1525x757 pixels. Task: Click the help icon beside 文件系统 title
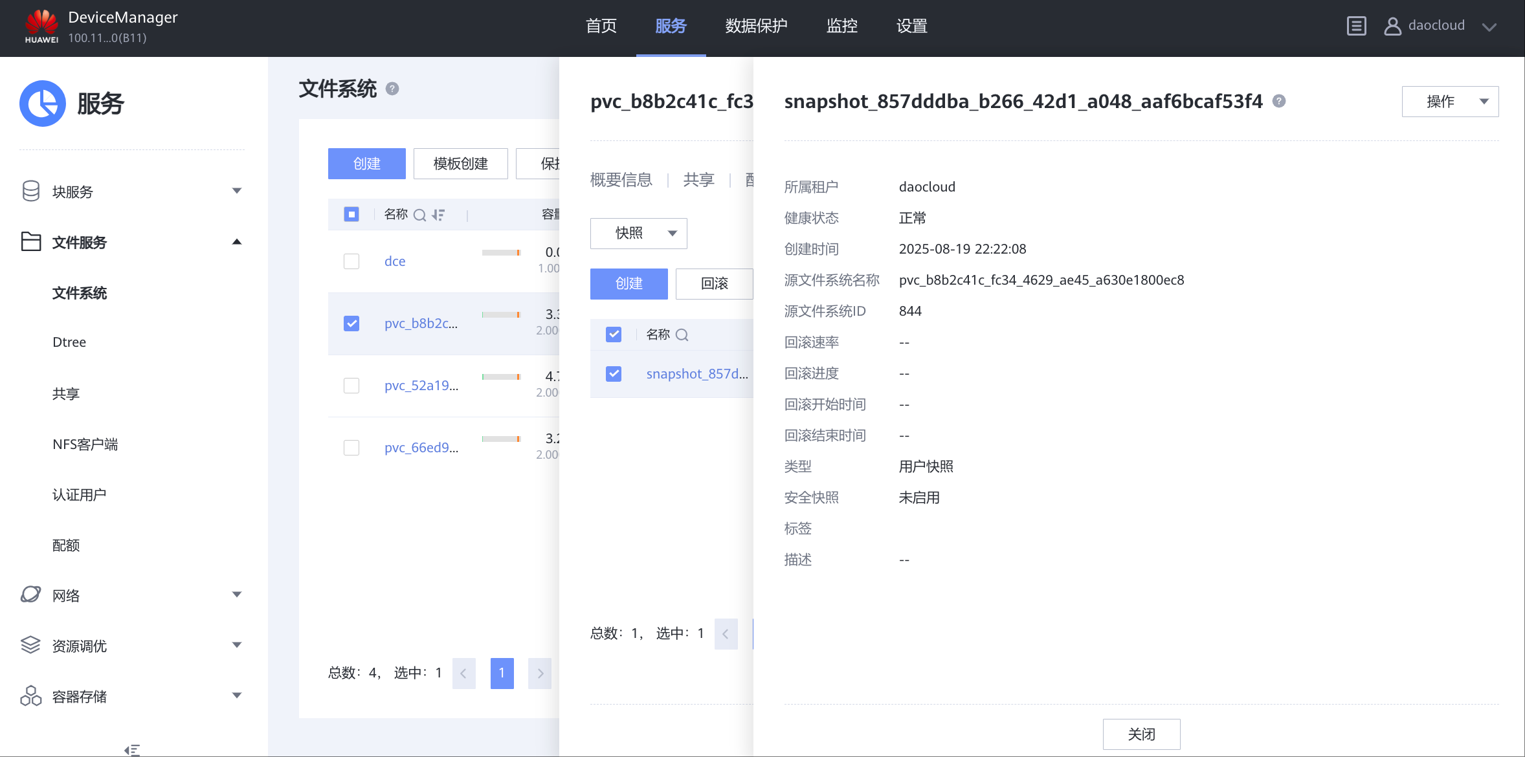click(392, 89)
